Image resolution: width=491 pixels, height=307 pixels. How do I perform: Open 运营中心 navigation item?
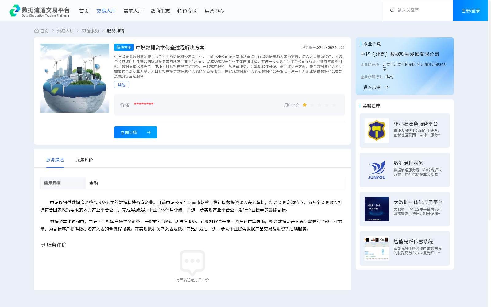214,11
